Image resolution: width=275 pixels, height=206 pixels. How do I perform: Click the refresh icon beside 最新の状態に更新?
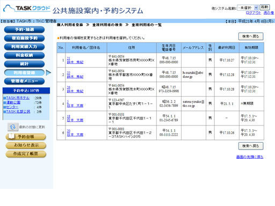[x=13, y=127]
